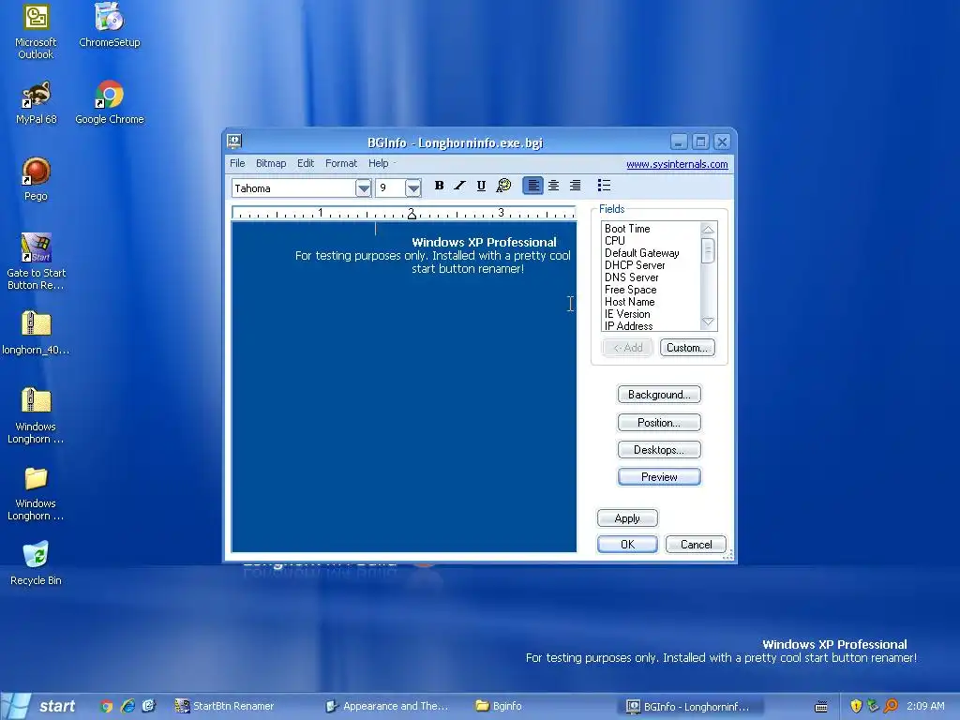Select Windows Longhorn zip folder icon

pos(36,415)
